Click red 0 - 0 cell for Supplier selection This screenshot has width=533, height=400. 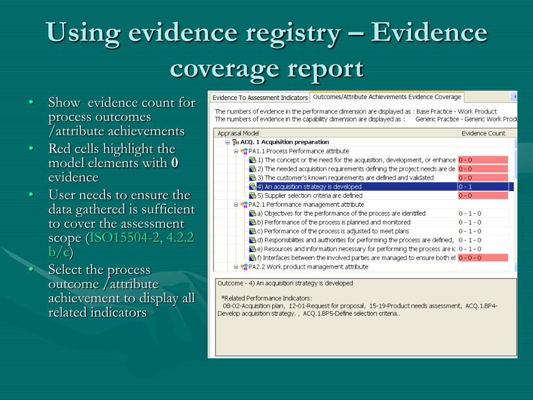pyautogui.click(x=483, y=196)
